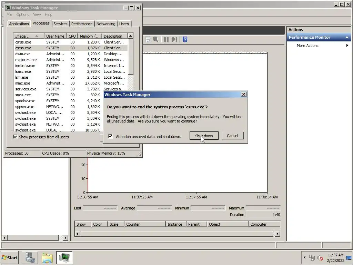Open the Options menu in Task Manager
The image size is (353, 265).
click(x=22, y=14)
